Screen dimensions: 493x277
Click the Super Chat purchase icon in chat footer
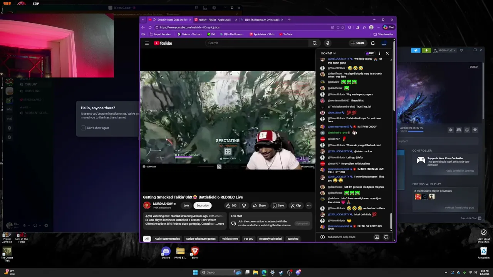click(377, 237)
